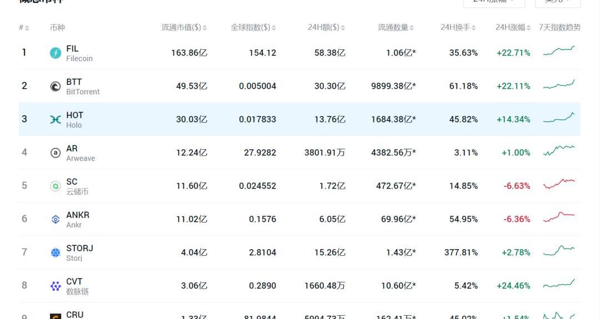Click ANKR change -6.36%
Image resolution: width=600 pixels, height=319 pixels.
[x=517, y=219]
